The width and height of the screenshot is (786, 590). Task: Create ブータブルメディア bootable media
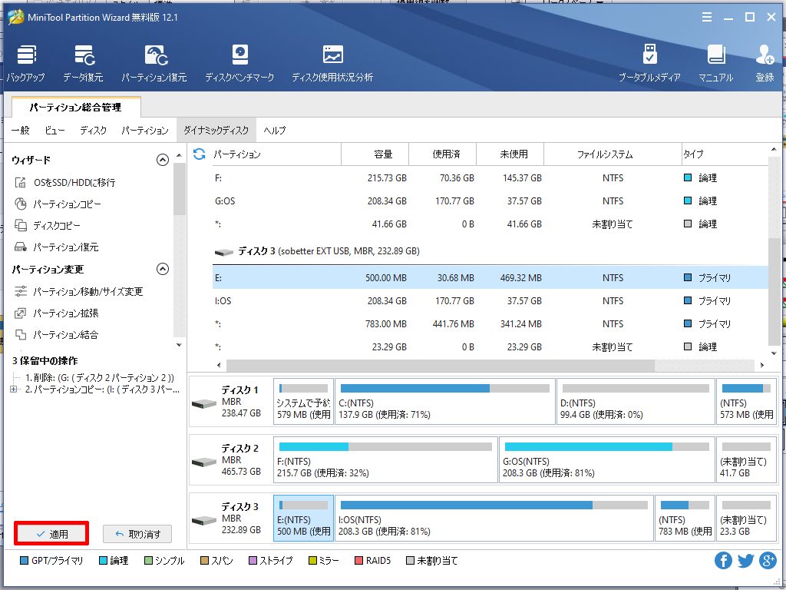pyautogui.click(x=649, y=63)
